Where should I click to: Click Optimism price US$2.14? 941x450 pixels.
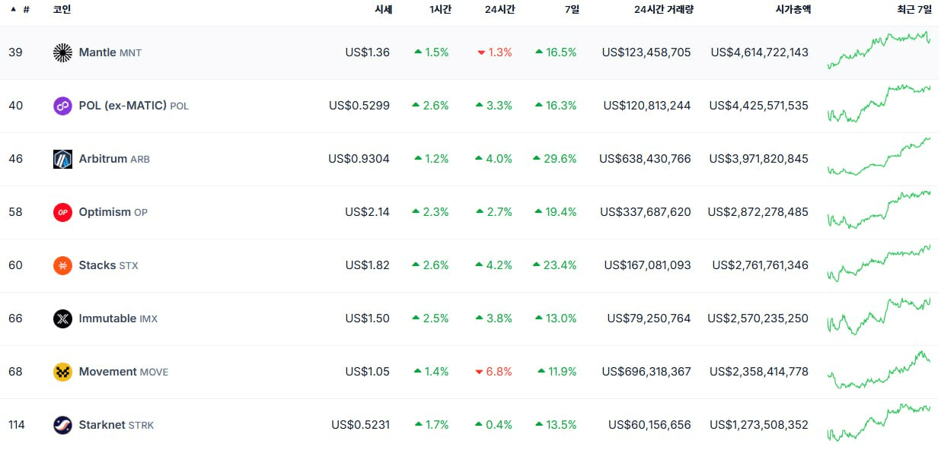(x=367, y=212)
